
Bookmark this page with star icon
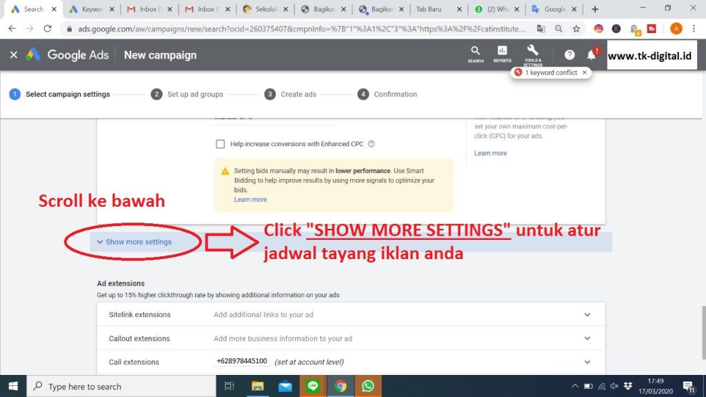576,29
